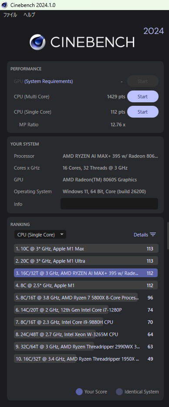The height and width of the screenshot is (407, 169).
Task: Click the disabled GPU Start button
Action: (142, 81)
